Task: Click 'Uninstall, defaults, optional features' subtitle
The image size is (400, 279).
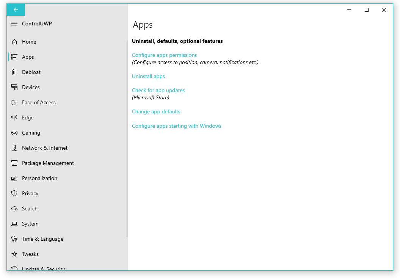Action: [177, 41]
